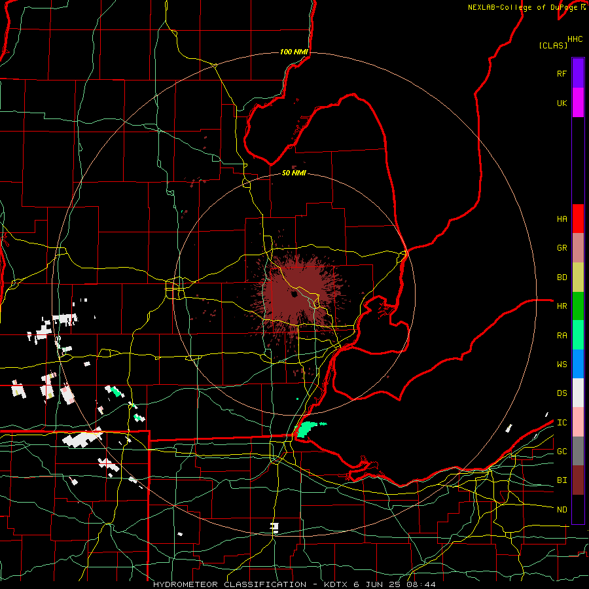Click the '[CLAS]' units label
This screenshot has height=589, width=589.
coord(553,45)
